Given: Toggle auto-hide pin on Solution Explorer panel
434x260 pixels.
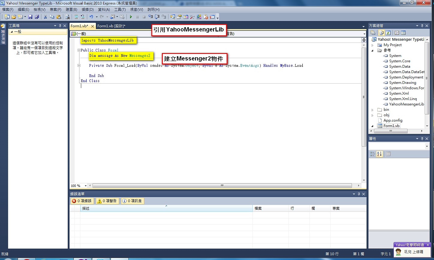Looking at the screenshot, I should [422, 26].
